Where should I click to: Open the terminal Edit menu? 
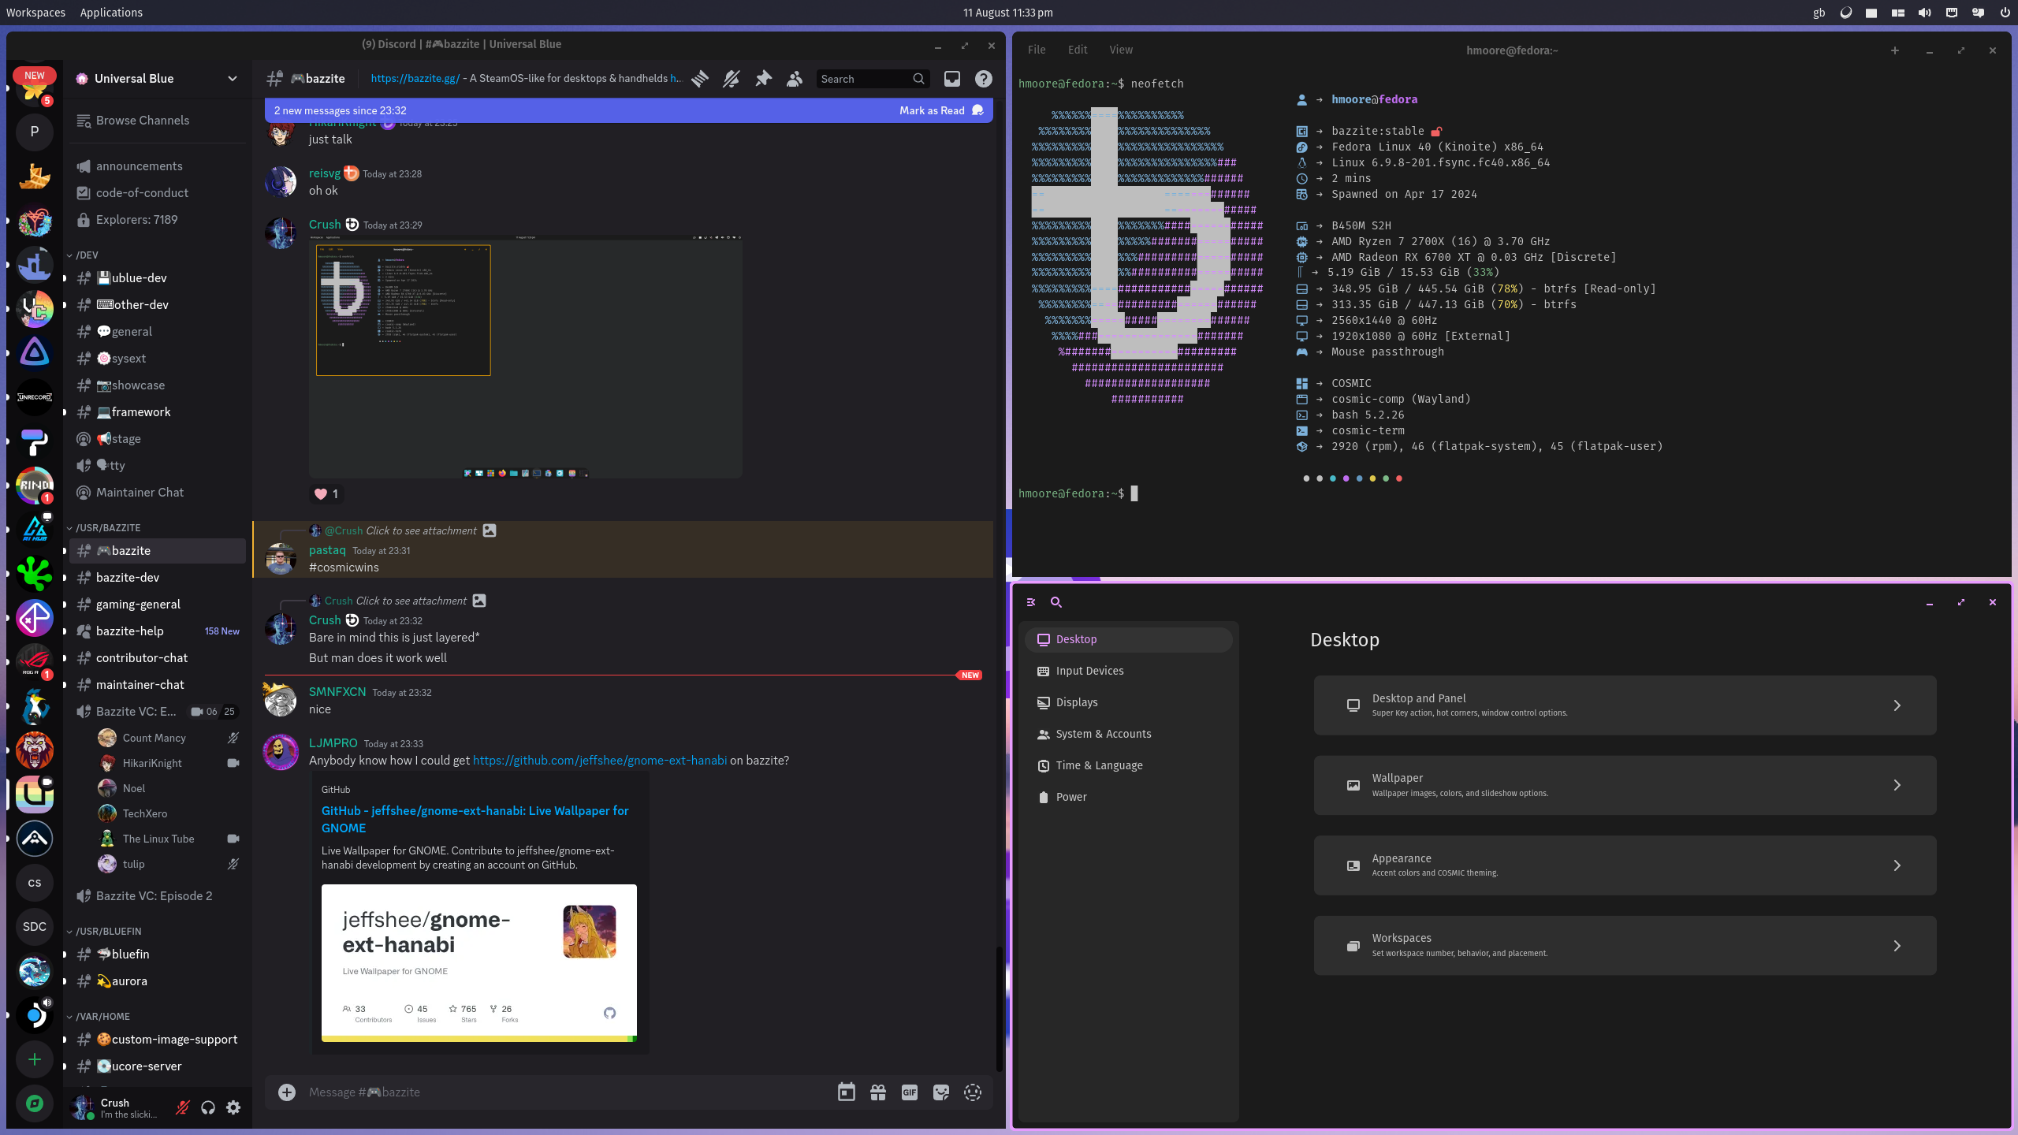click(x=1077, y=50)
